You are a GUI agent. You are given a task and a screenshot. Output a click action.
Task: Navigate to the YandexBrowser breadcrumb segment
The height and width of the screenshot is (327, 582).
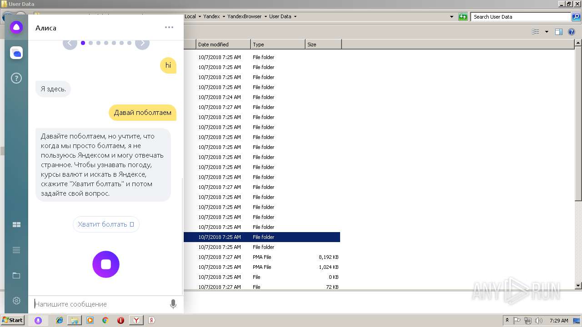coord(245,17)
